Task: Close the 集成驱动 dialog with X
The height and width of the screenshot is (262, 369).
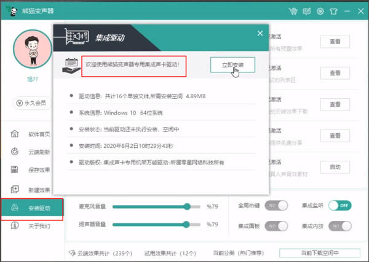Action: pyautogui.click(x=260, y=33)
